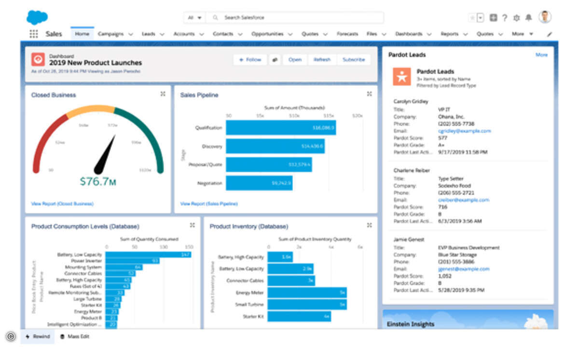Switch to the Accounts tab

[184, 34]
